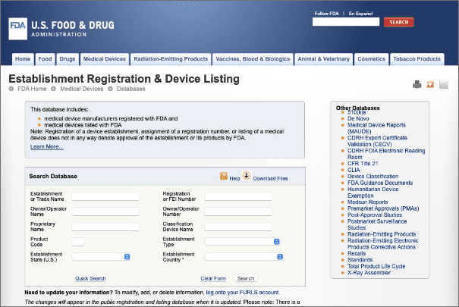Image resolution: width=459 pixels, height=307 pixels.
Task: Open the Standards database link
Action: (x=360, y=260)
